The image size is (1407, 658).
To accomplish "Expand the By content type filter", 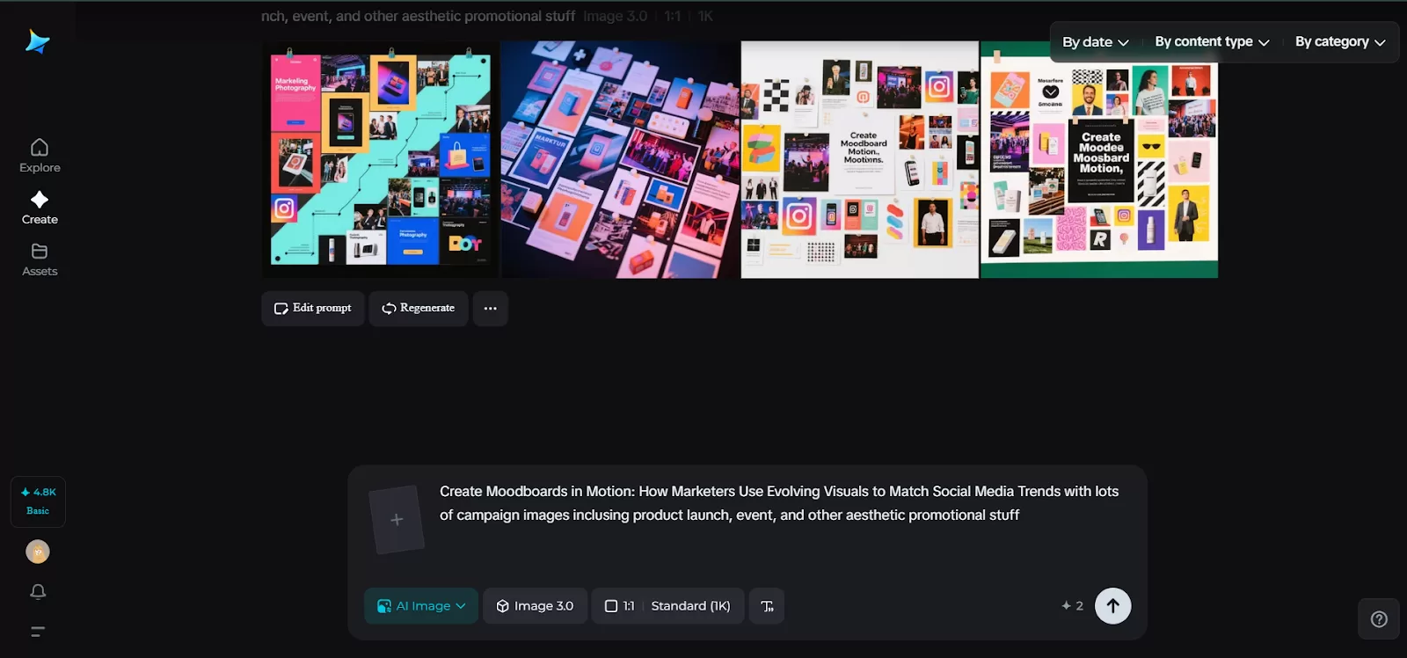I will 1211,42.
